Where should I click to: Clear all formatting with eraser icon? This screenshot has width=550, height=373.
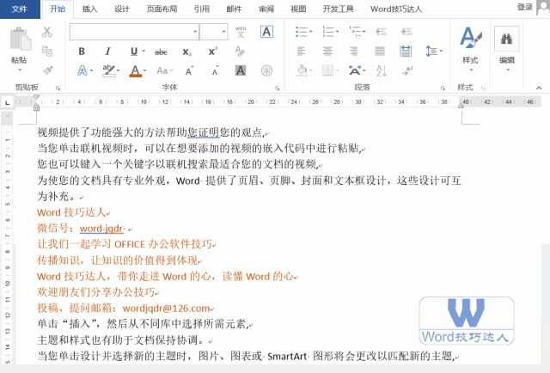coord(240,52)
